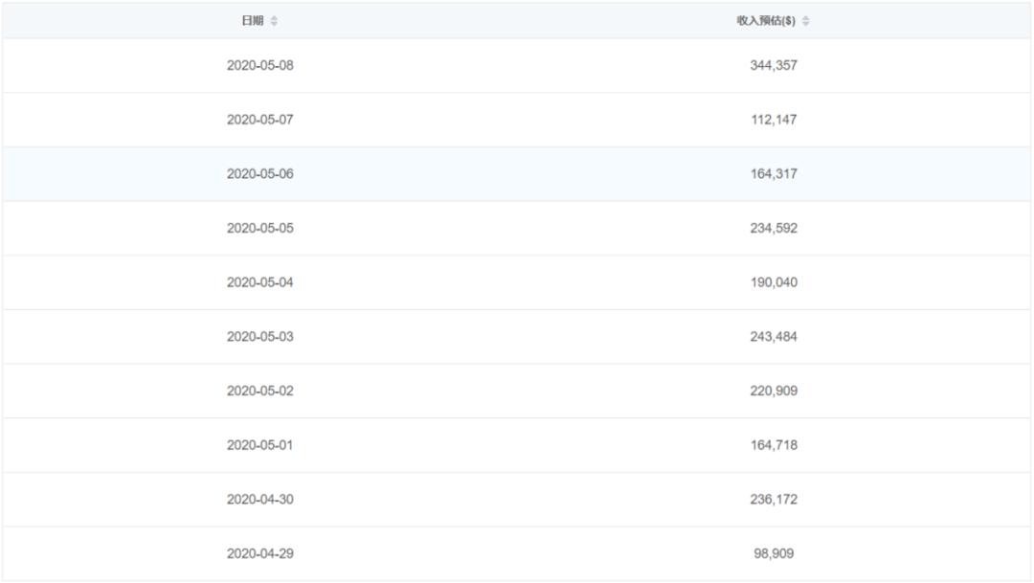
Task: Click the revenue value 236,172
Action: point(774,500)
